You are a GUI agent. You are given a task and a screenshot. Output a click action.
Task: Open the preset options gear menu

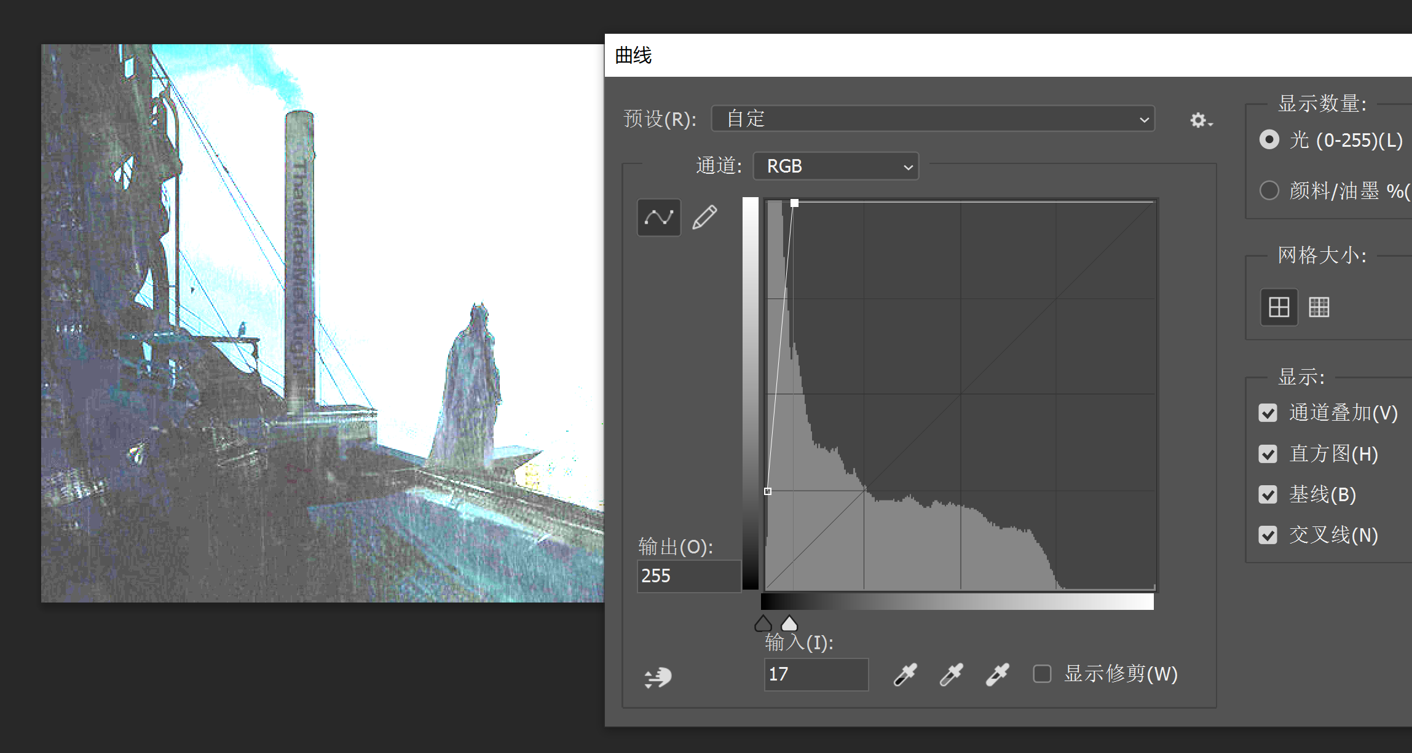pos(1201,120)
